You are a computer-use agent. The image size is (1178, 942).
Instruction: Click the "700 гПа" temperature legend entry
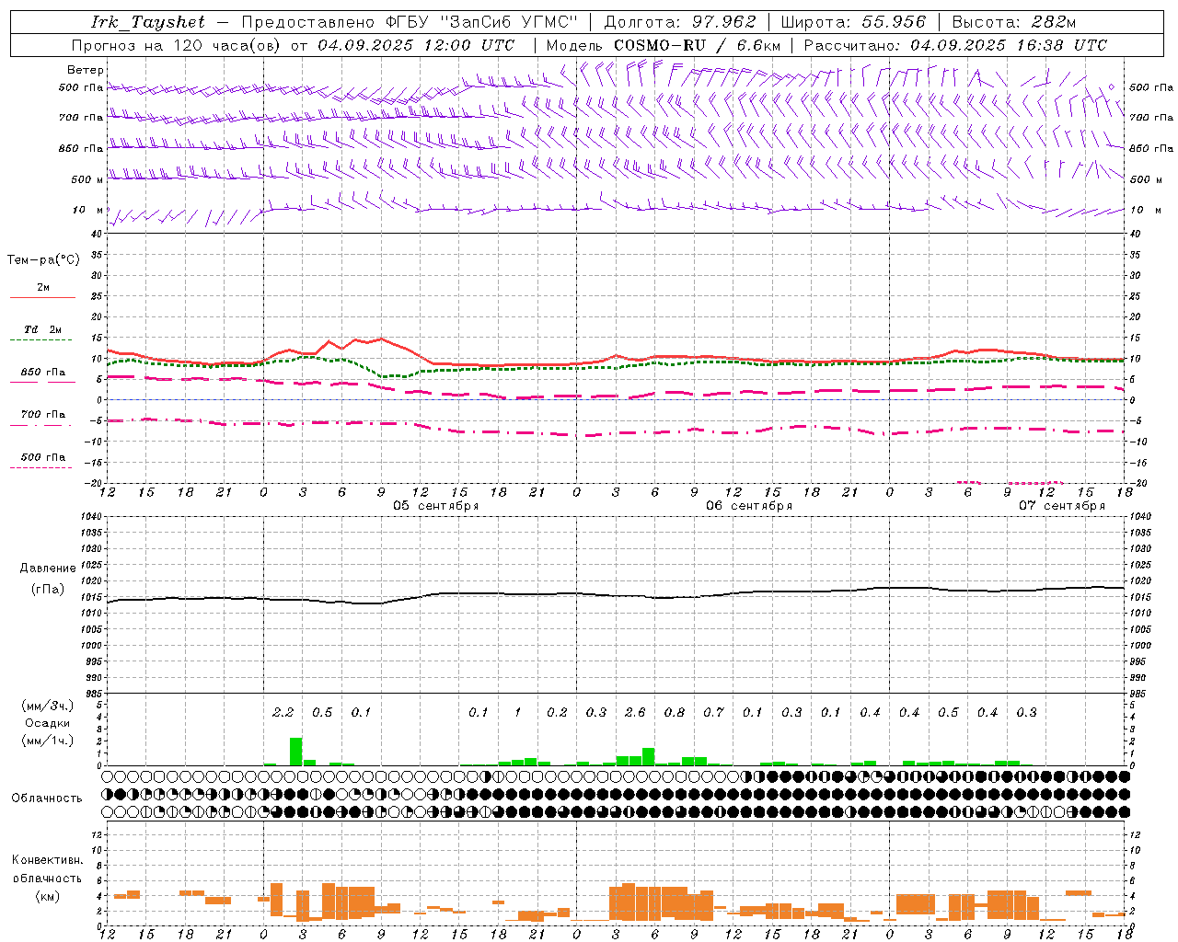click(x=43, y=415)
